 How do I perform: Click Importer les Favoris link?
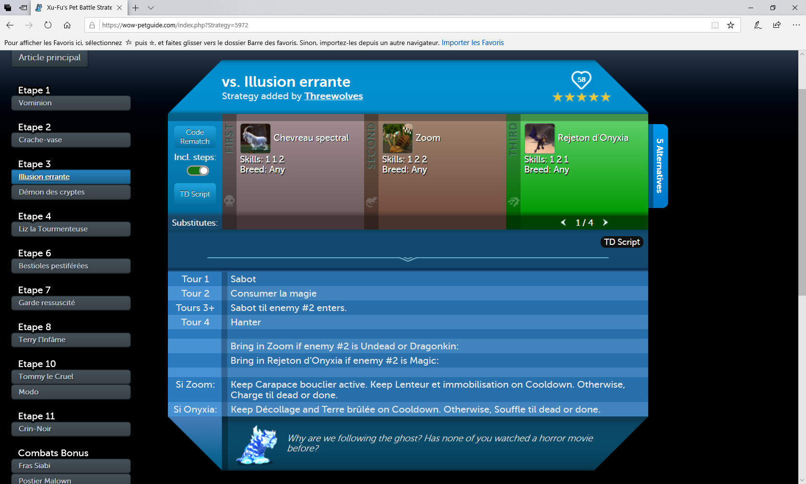click(x=473, y=43)
